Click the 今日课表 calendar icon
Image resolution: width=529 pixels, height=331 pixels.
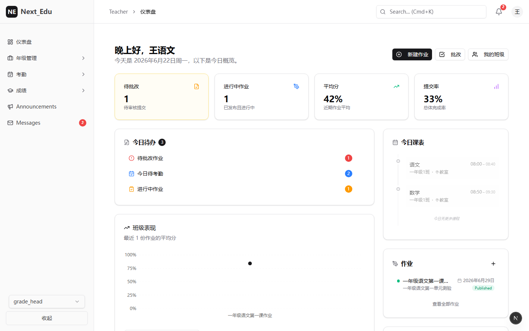point(395,142)
